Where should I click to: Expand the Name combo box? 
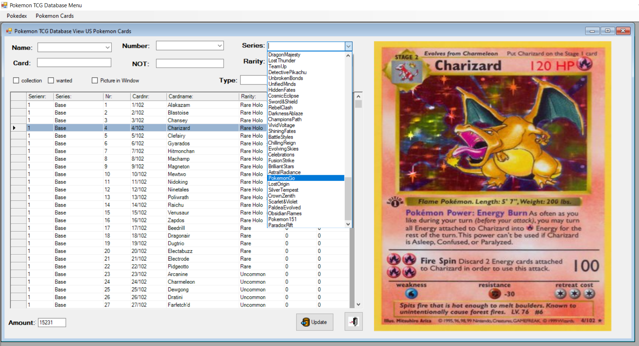pyautogui.click(x=107, y=47)
